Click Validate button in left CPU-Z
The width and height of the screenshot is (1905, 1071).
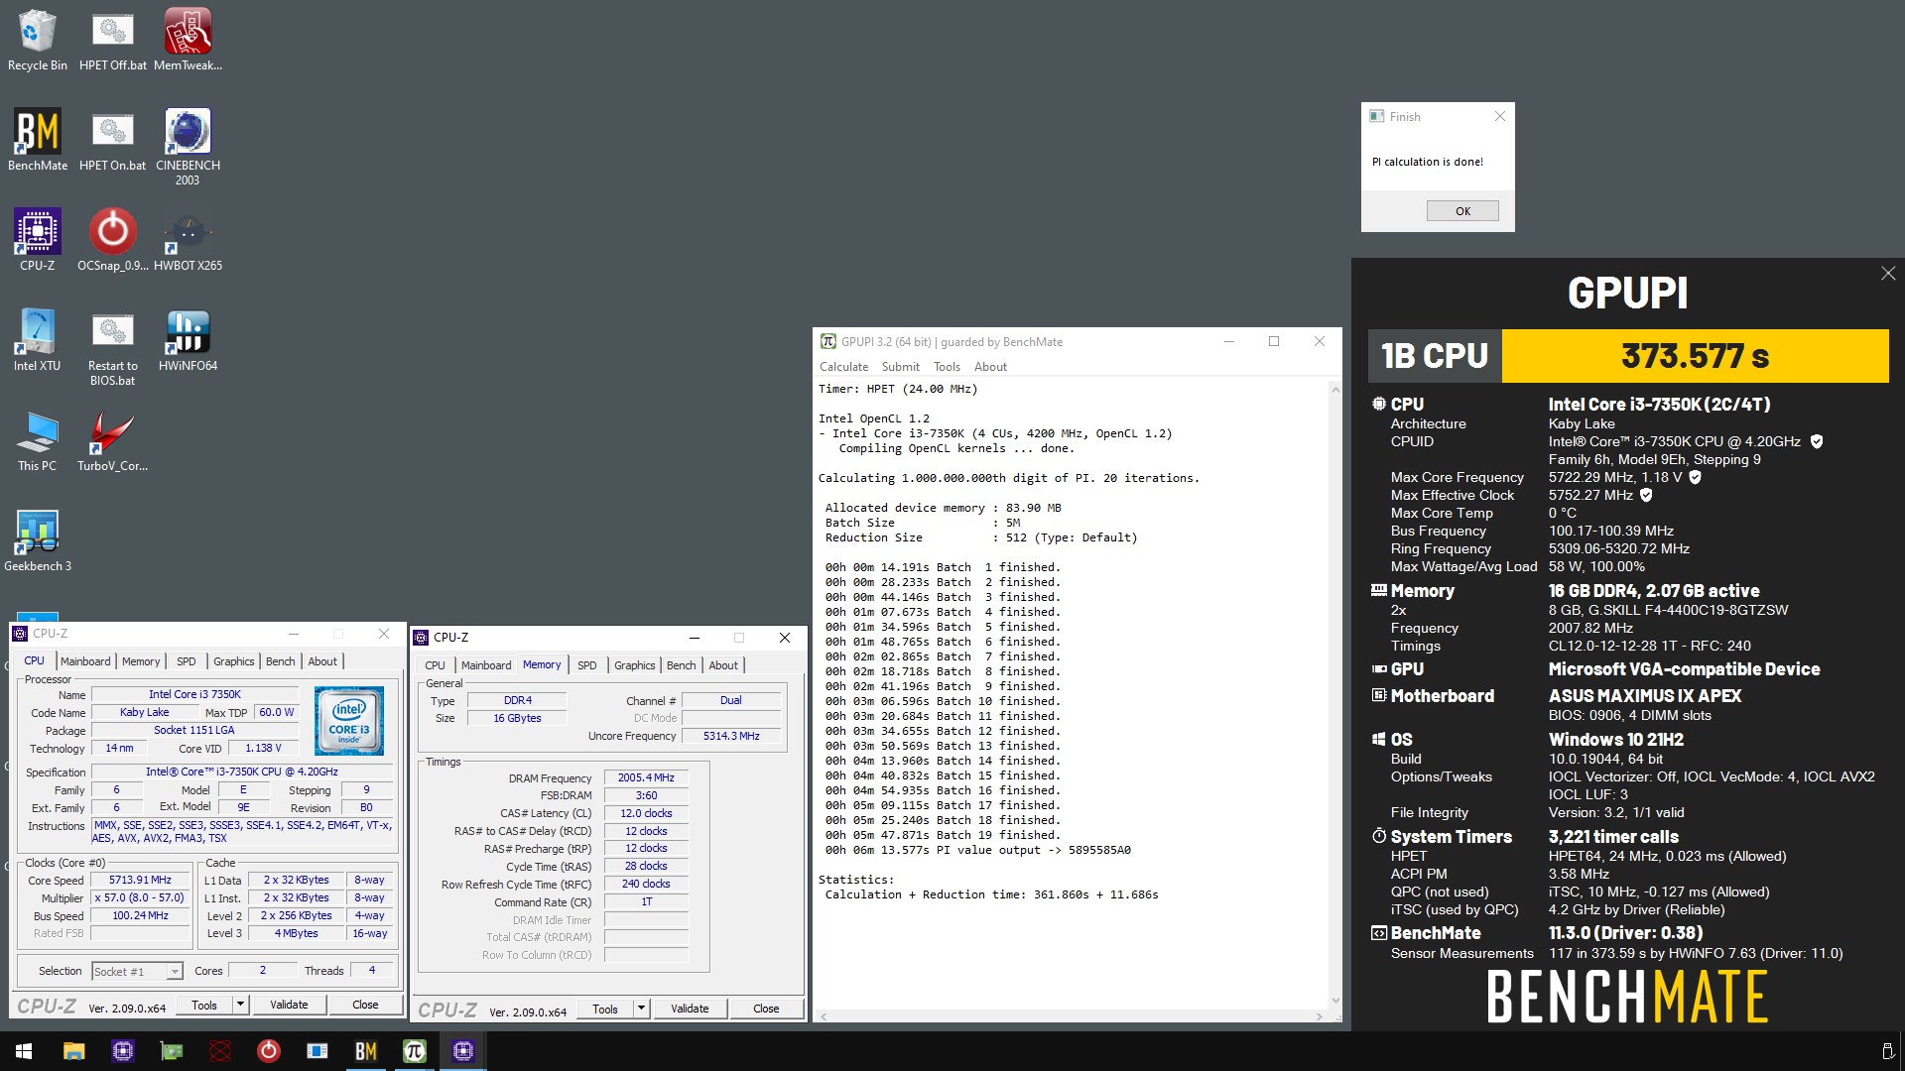pyautogui.click(x=289, y=1005)
